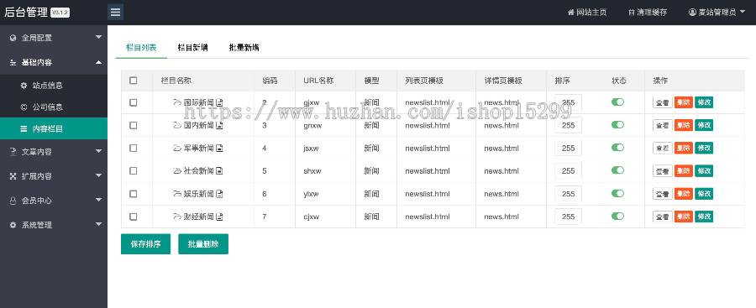This screenshot has width=756, height=308.
Task: Switch to the 批量新增 tab
Action: point(244,47)
